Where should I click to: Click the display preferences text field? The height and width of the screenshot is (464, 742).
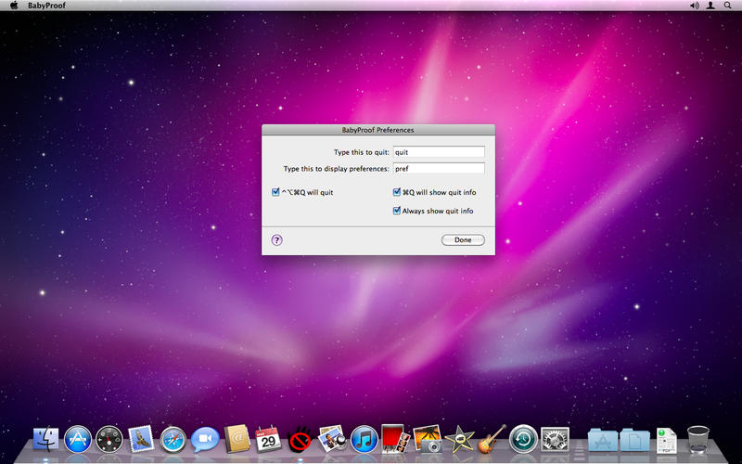point(439,169)
